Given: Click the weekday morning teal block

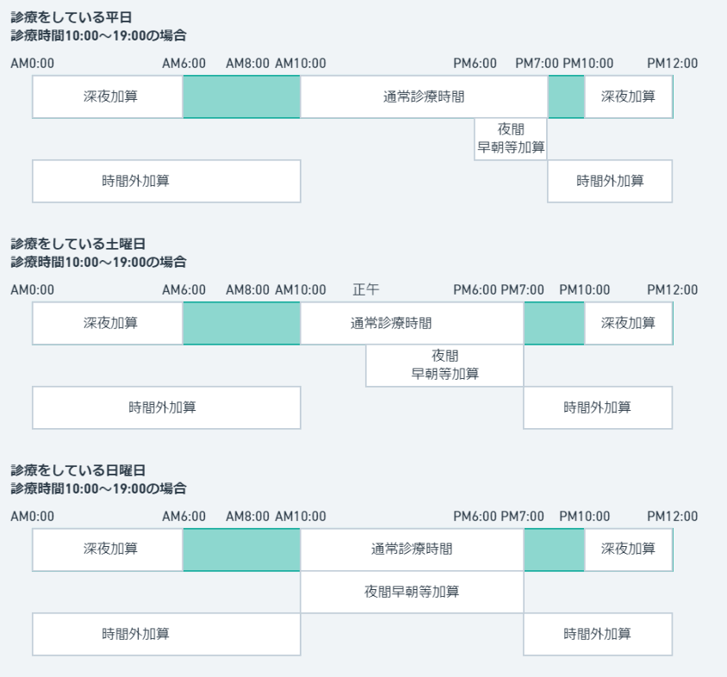Looking at the screenshot, I should pyautogui.click(x=241, y=96).
